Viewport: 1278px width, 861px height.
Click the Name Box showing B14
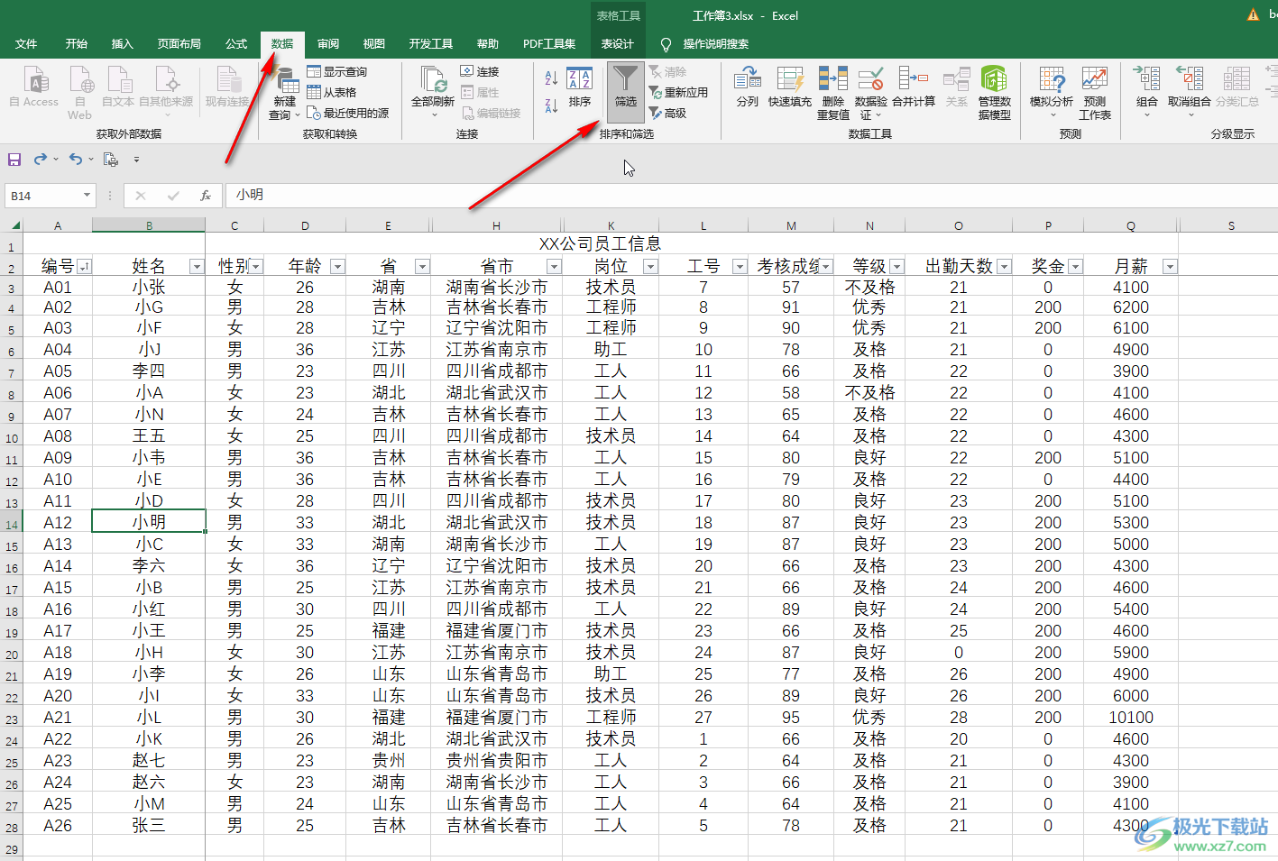[42, 195]
